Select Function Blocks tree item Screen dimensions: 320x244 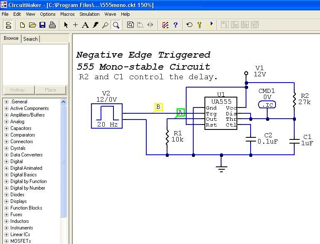pyautogui.click(x=26, y=208)
